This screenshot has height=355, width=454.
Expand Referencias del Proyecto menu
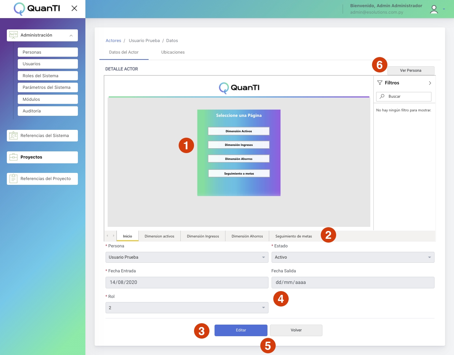tap(42, 179)
